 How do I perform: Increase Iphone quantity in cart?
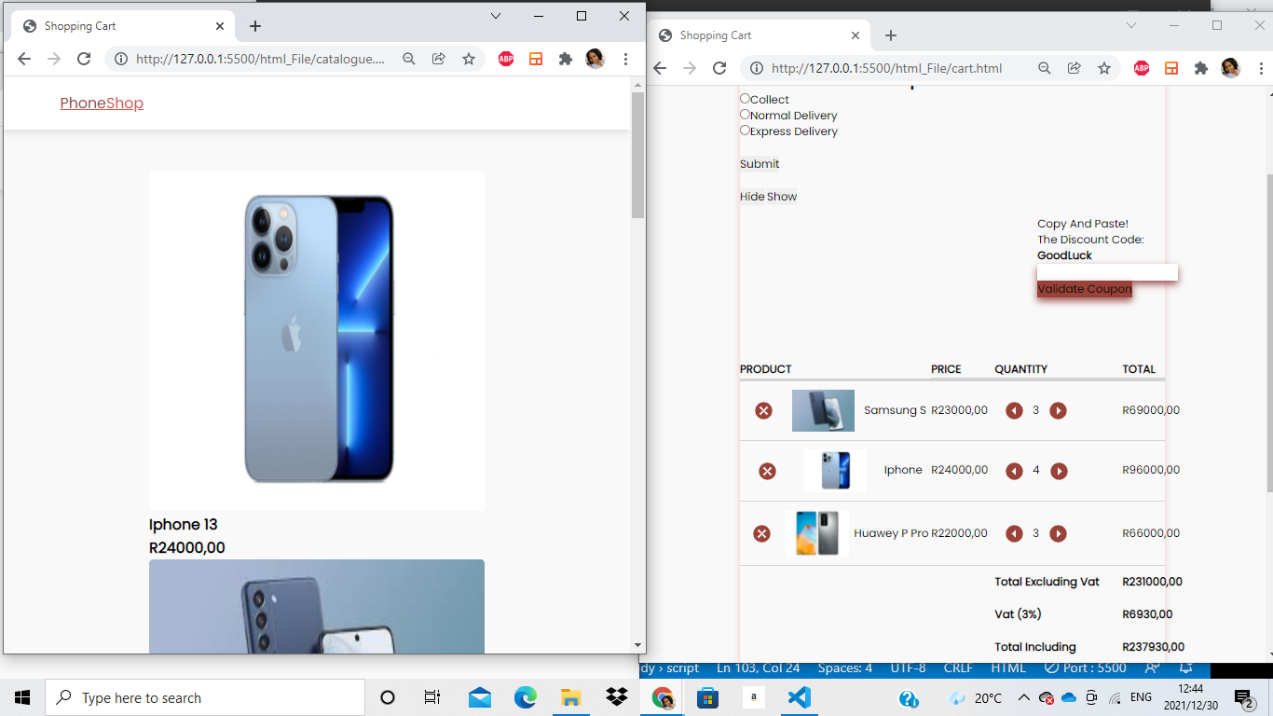point(1059,472)
